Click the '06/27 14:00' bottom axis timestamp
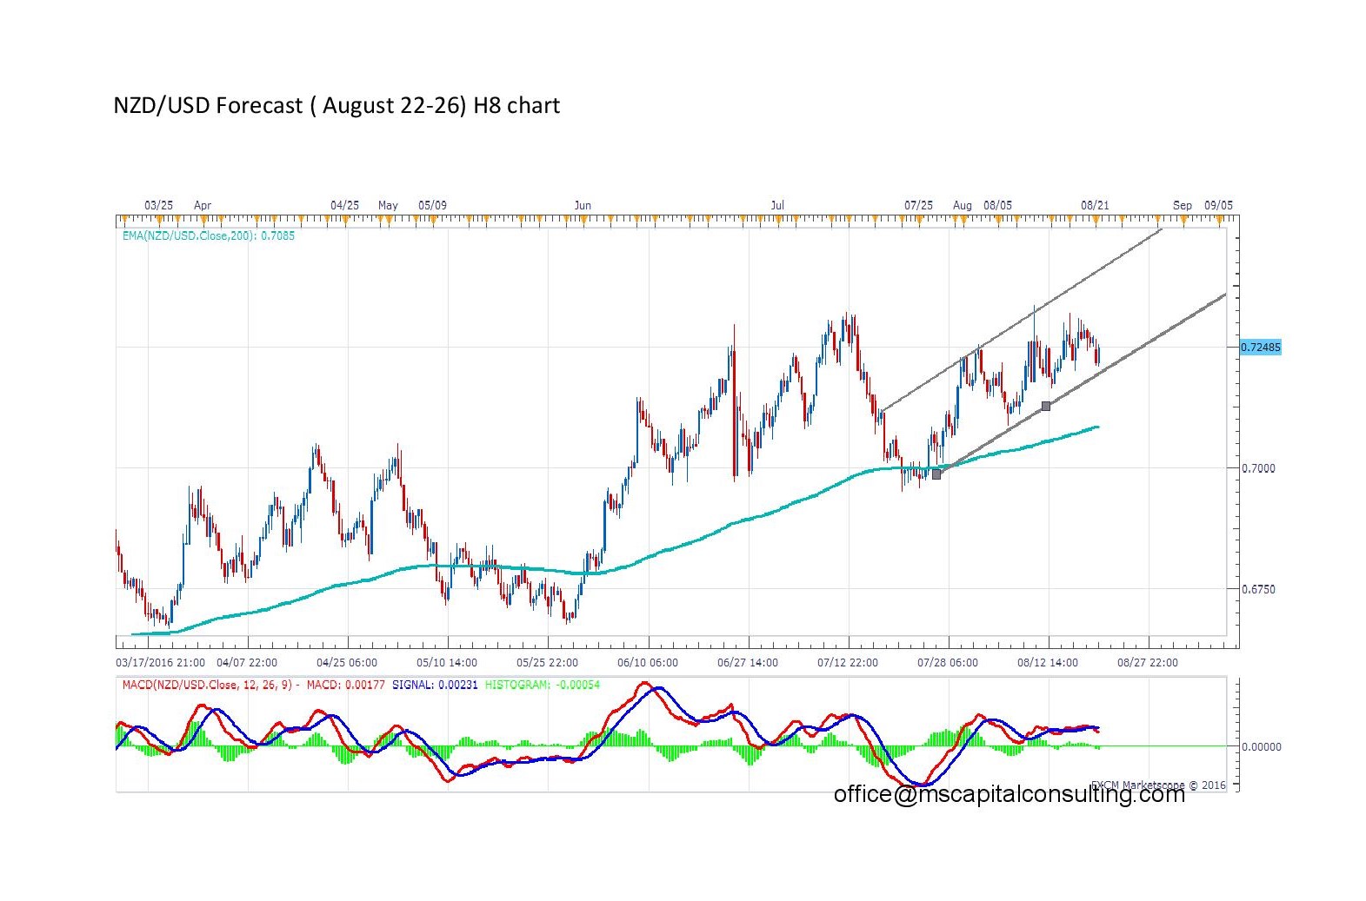This screenshot has width=1366, height=901. tap(748, 662)
